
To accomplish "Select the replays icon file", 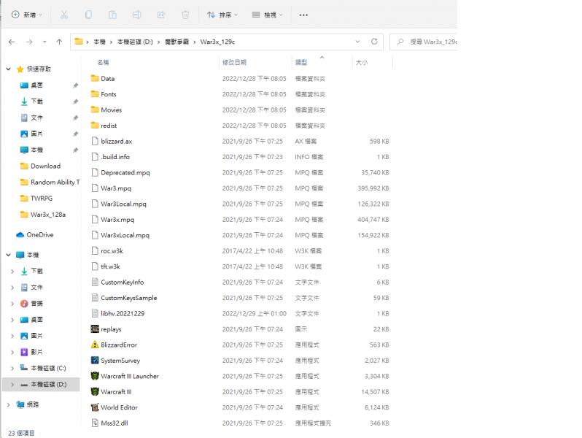I will click(95, 329).
